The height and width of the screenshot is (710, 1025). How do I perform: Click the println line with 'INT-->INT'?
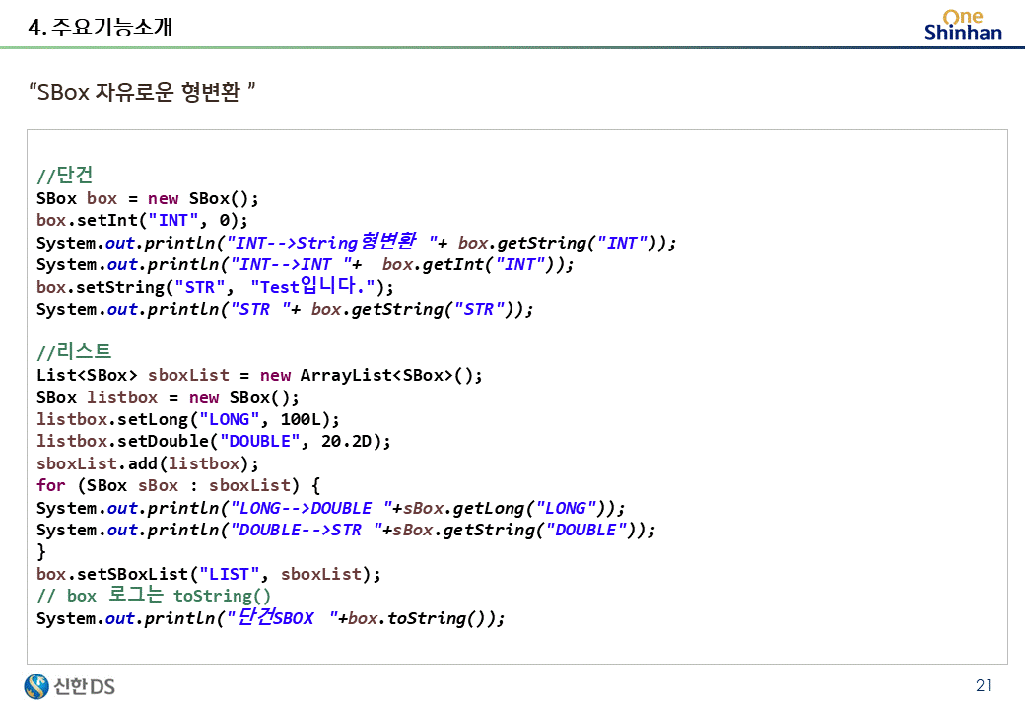point(306,265)
